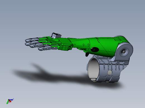Image resolution: width=145 pixels, height=108 pixels.
Task: Select the black lever under the forearm
Action: click(87, 55)
